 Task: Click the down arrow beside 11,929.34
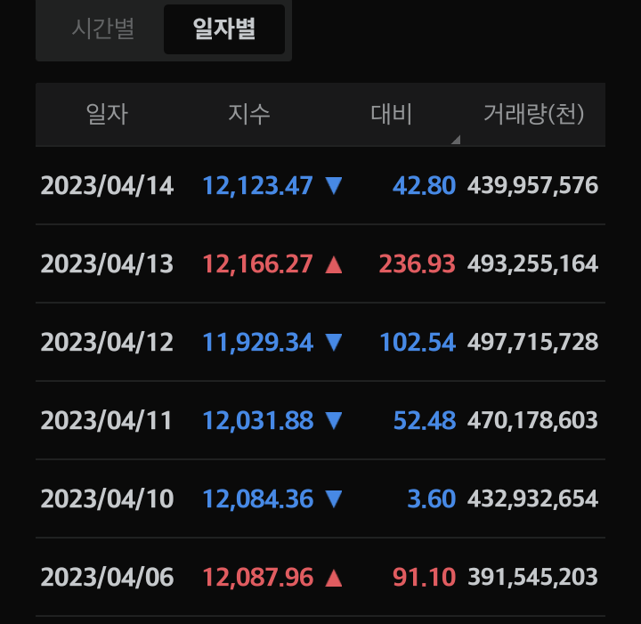tap(334, 343)
